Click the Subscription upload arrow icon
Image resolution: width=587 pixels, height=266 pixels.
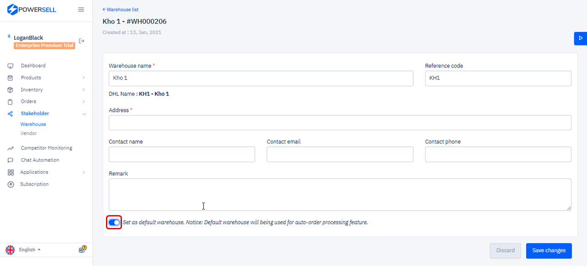[x=11, y=184]
